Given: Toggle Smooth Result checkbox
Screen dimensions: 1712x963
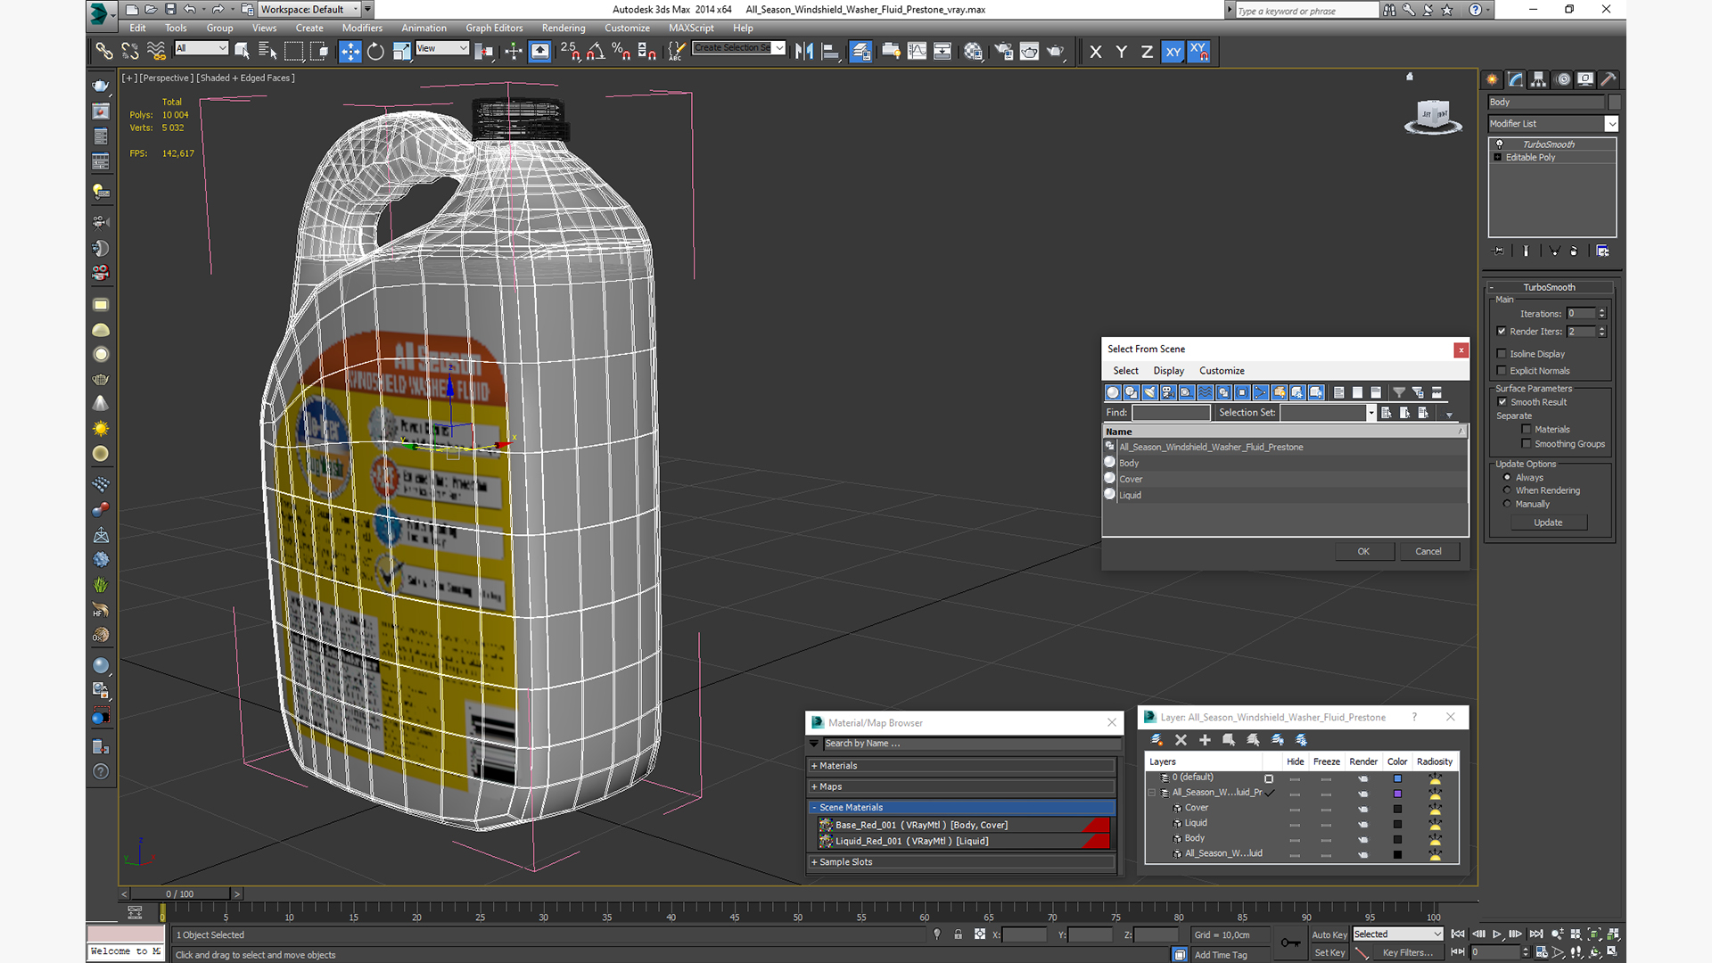Looking at the screenshot, I should point(1502,401).
